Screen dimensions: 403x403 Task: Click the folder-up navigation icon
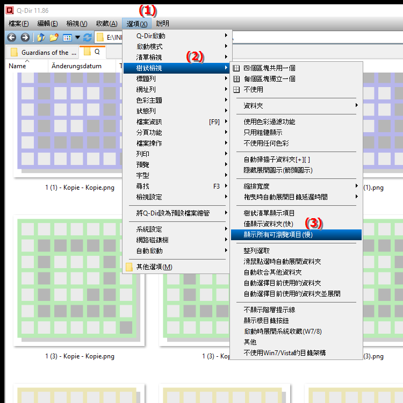coord(41,38)
